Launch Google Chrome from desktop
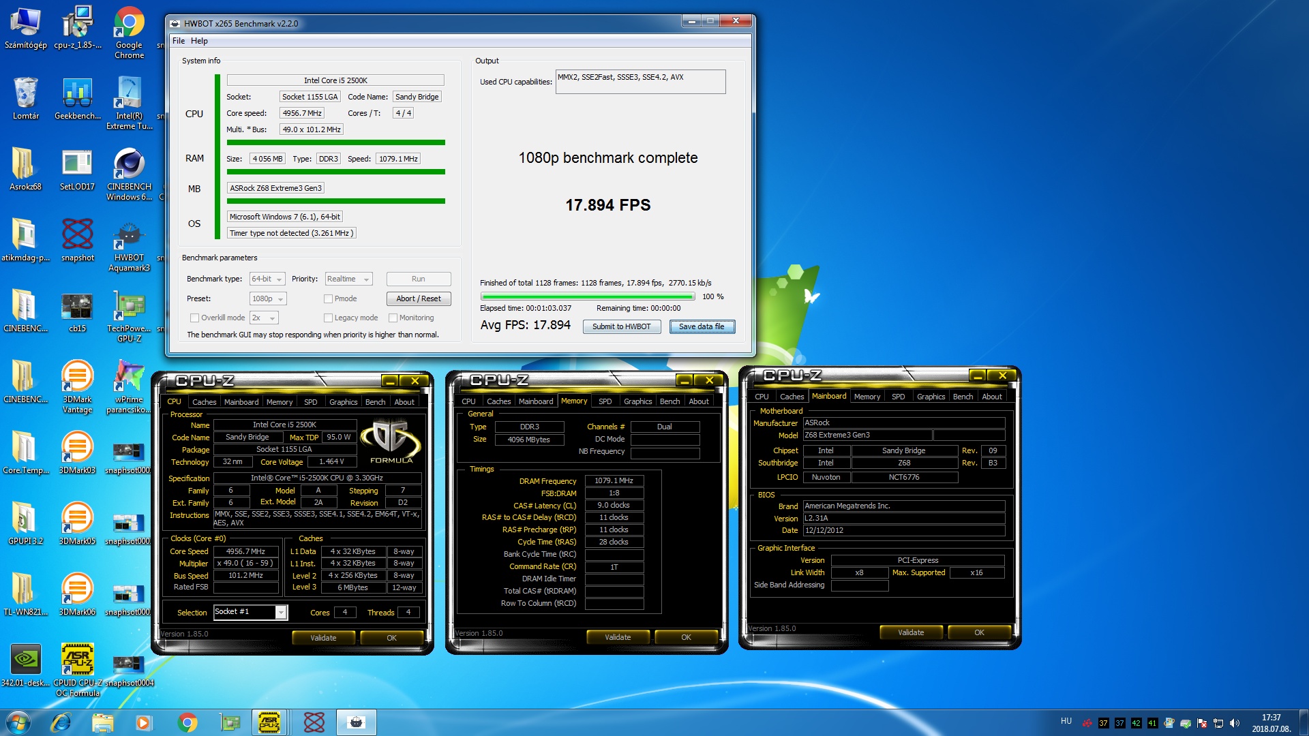This screenshot has width=1309, height=736. coord(129,33)
